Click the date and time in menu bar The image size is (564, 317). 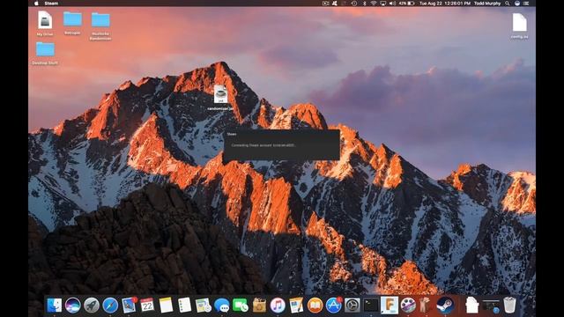444,4
